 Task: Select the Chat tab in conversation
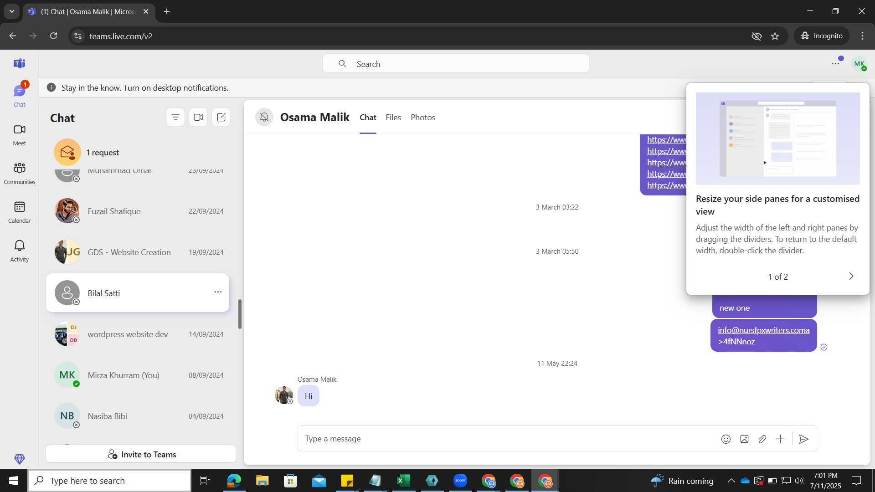pyautogui.click(x=368, y=118)
